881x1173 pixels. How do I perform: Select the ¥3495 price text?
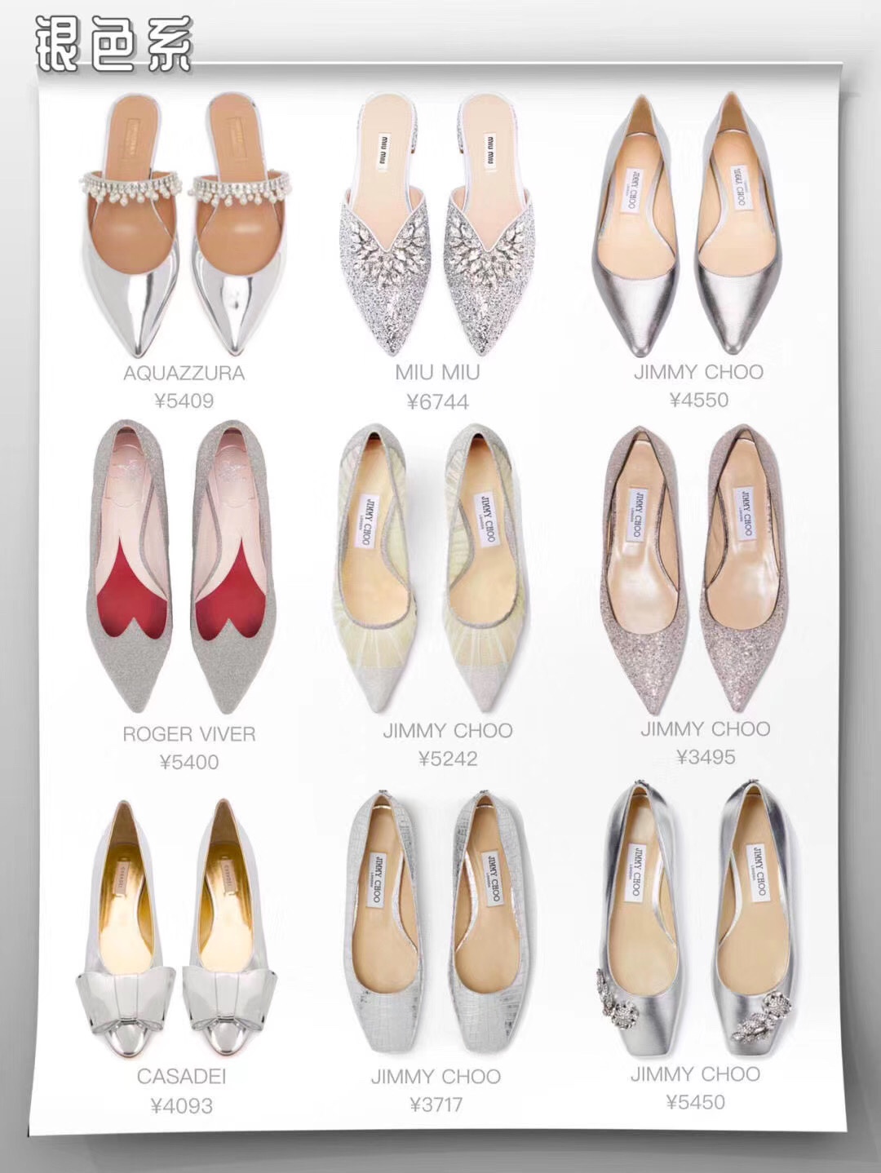(x=706, y=757)
